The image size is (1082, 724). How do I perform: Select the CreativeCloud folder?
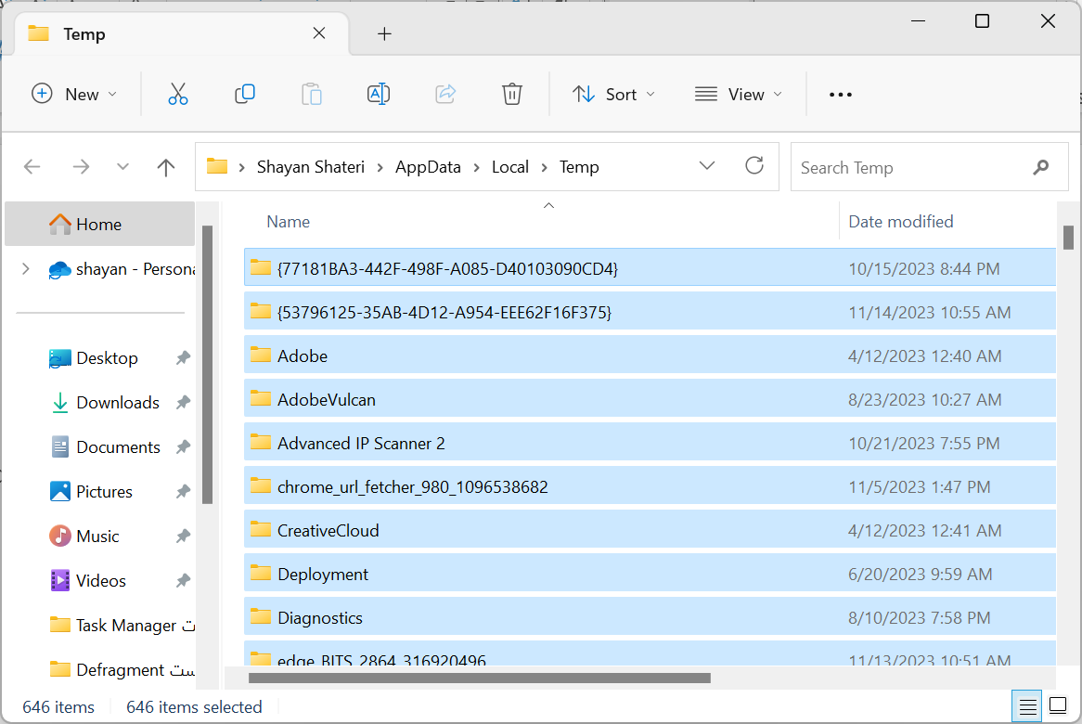[650, 530]
